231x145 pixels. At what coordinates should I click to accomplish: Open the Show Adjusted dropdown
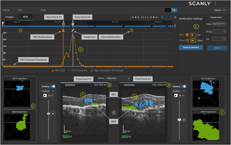point(117,79)
